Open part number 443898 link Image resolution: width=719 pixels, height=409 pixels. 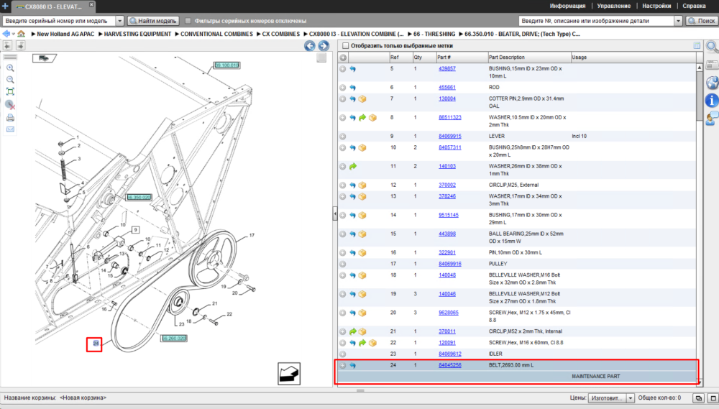[447, 234]
